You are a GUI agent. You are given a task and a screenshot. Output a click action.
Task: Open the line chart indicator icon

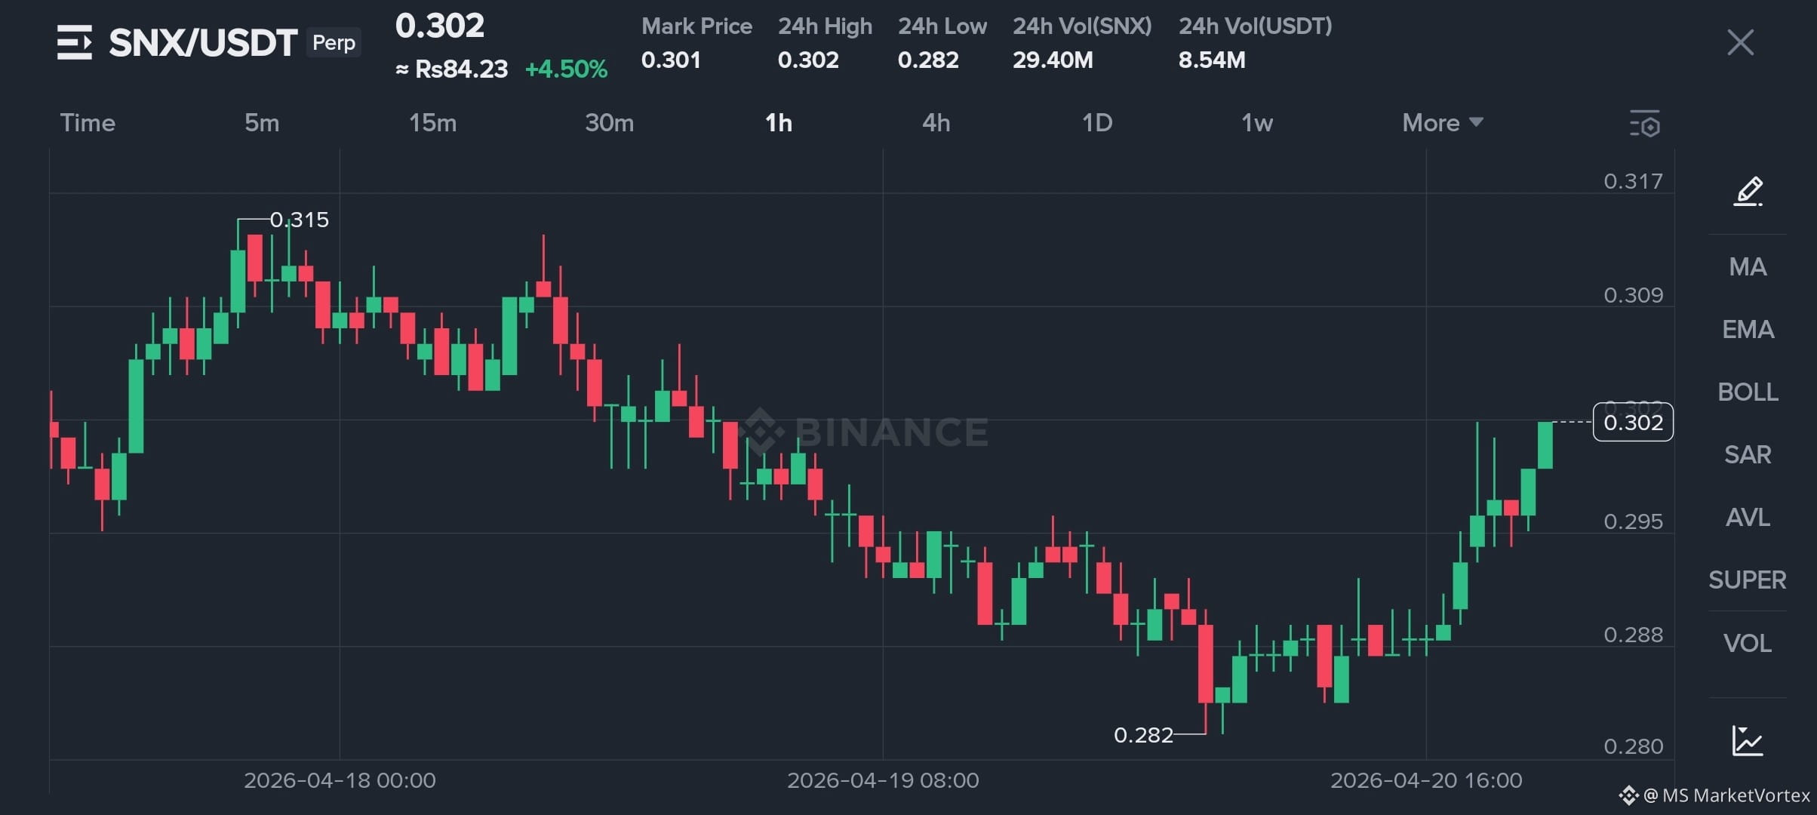1748,740
